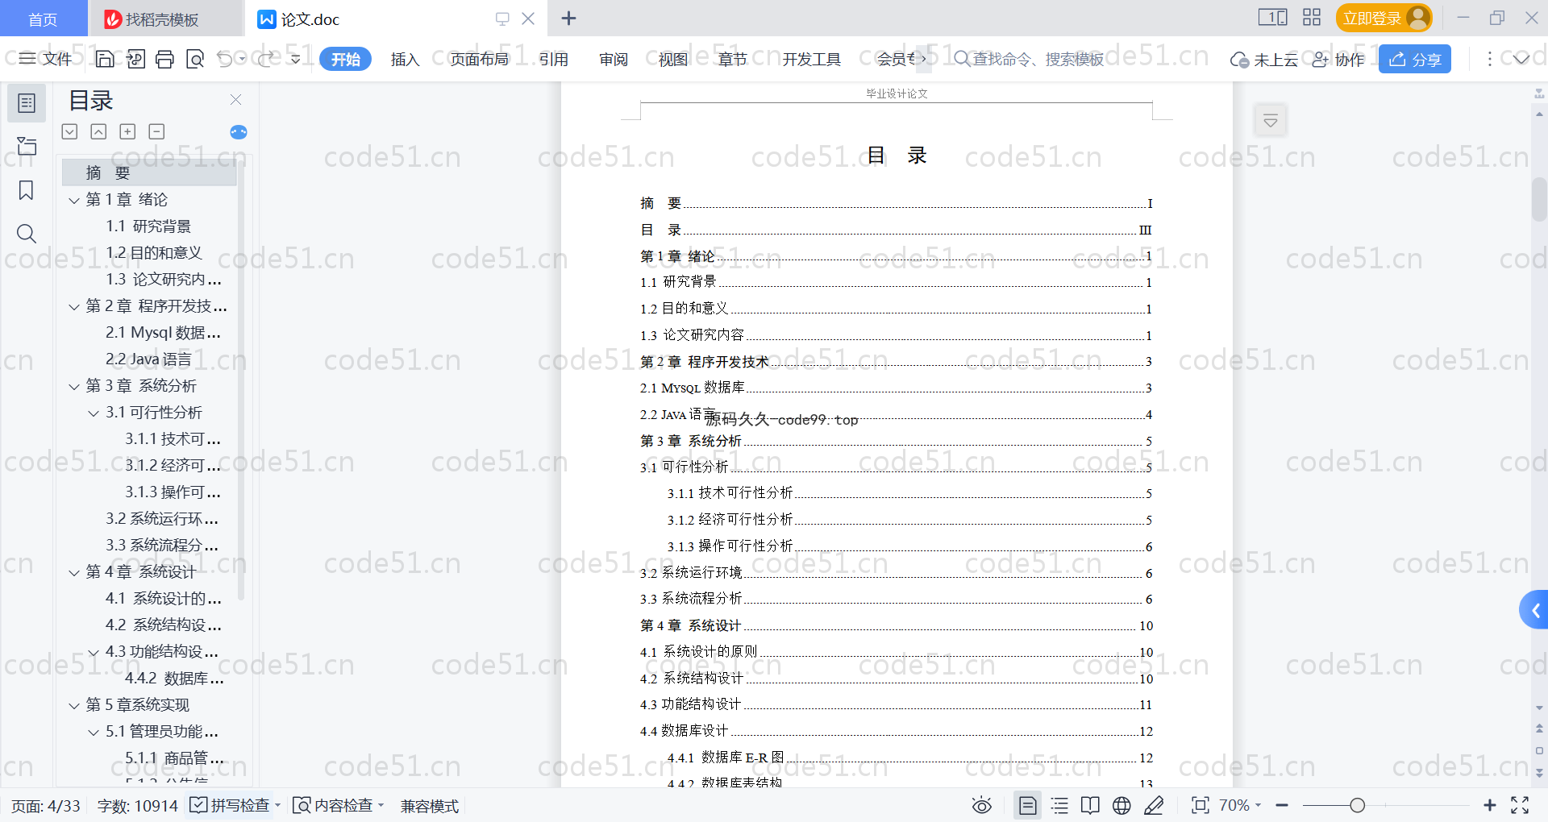Viewport: 1548px width, 822px height.
Task: Open the chapter navigation sidebar icon
Action: pyautogui.click(x=27, y=146)
